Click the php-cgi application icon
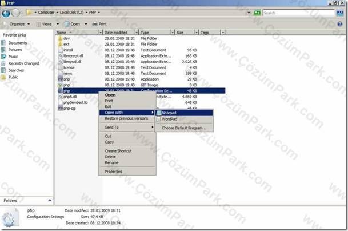Image resolution: width=348 pixels, height=231 pixels. point(61,109)
